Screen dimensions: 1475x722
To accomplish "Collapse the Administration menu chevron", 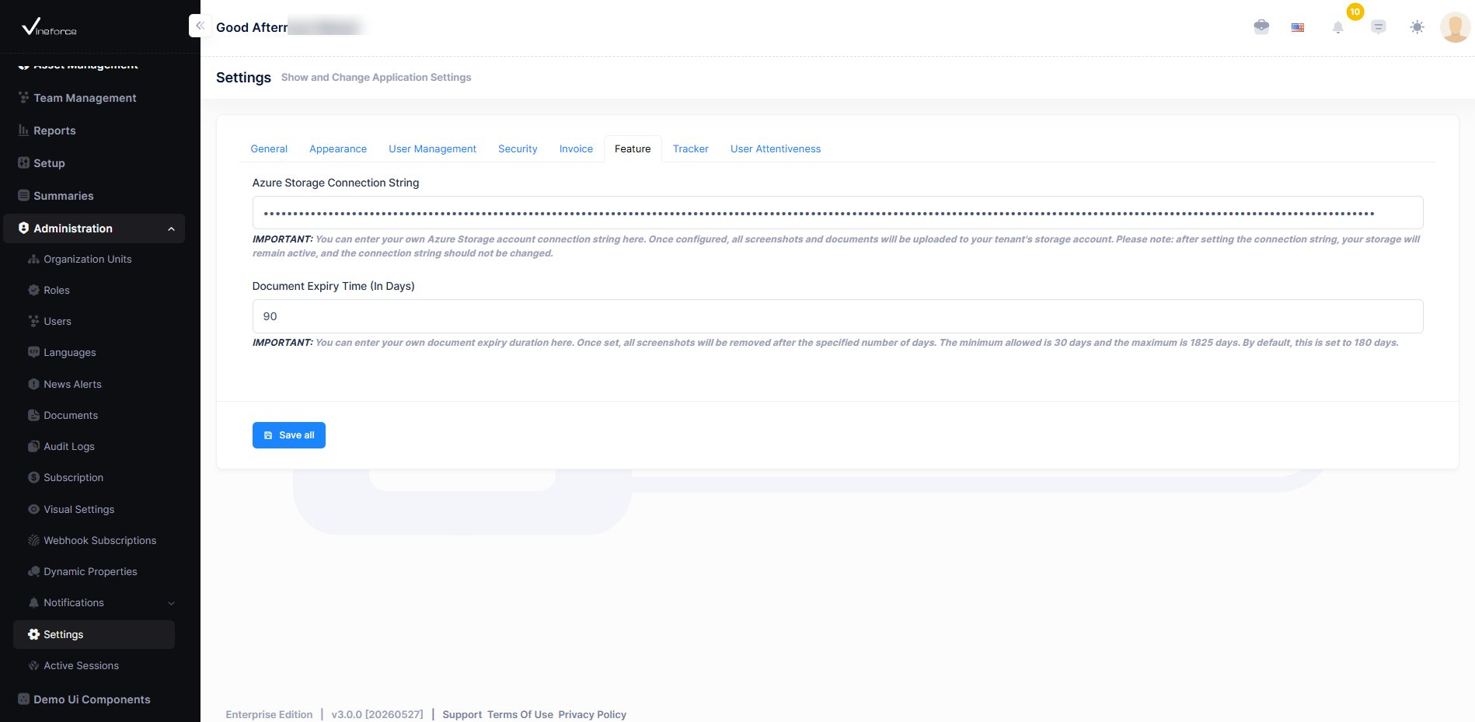I will tap(171, 229).
